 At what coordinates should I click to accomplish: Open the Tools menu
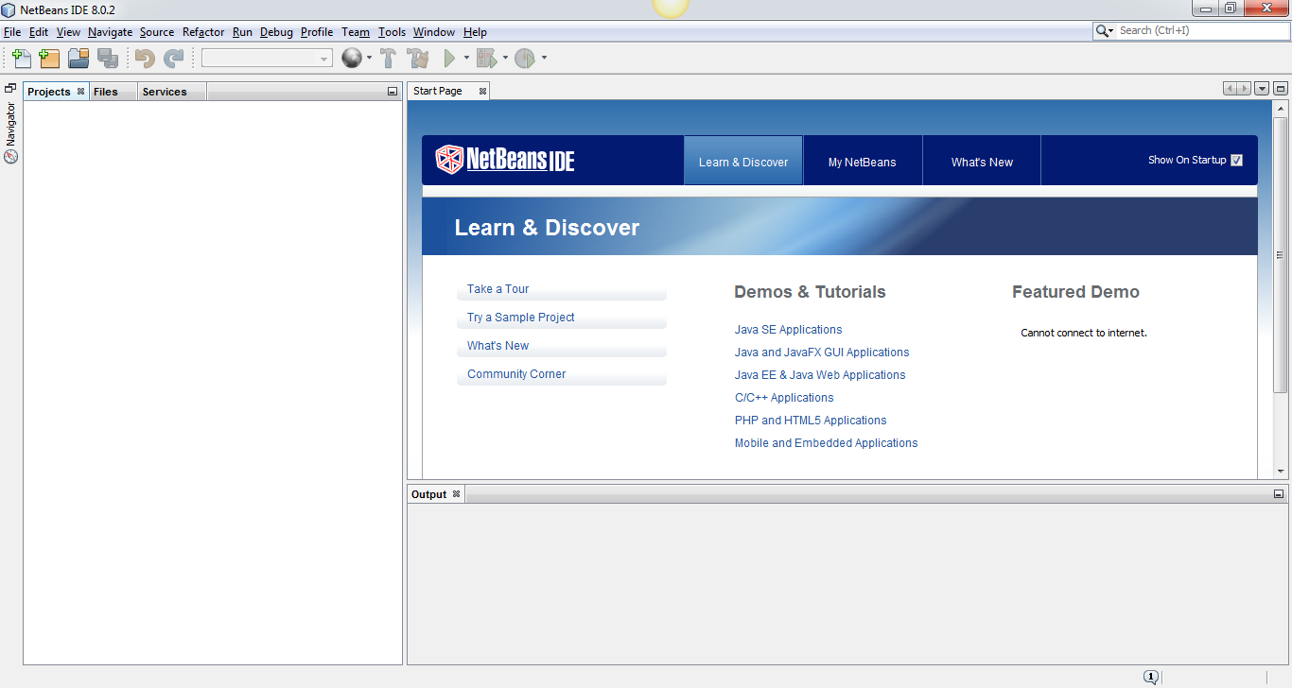coord(392,32)
